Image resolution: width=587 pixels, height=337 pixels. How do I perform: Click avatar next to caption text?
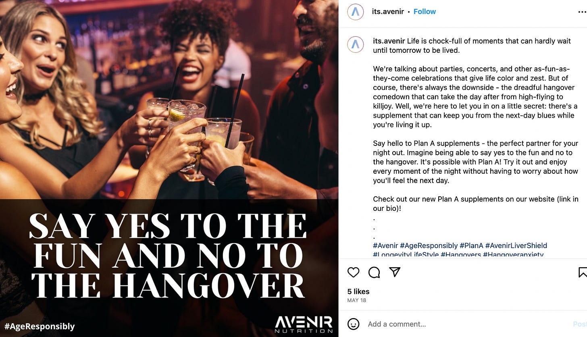[355, 44]
